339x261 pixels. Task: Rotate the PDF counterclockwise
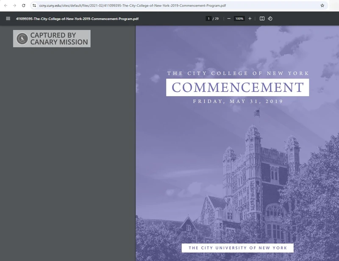pos(270,19)
